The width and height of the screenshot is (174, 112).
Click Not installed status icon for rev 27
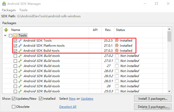point(117,66)
